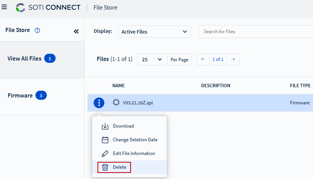Open the 25 per page dropdown
This screenshot has width=313, height=179.
(152, 60)
